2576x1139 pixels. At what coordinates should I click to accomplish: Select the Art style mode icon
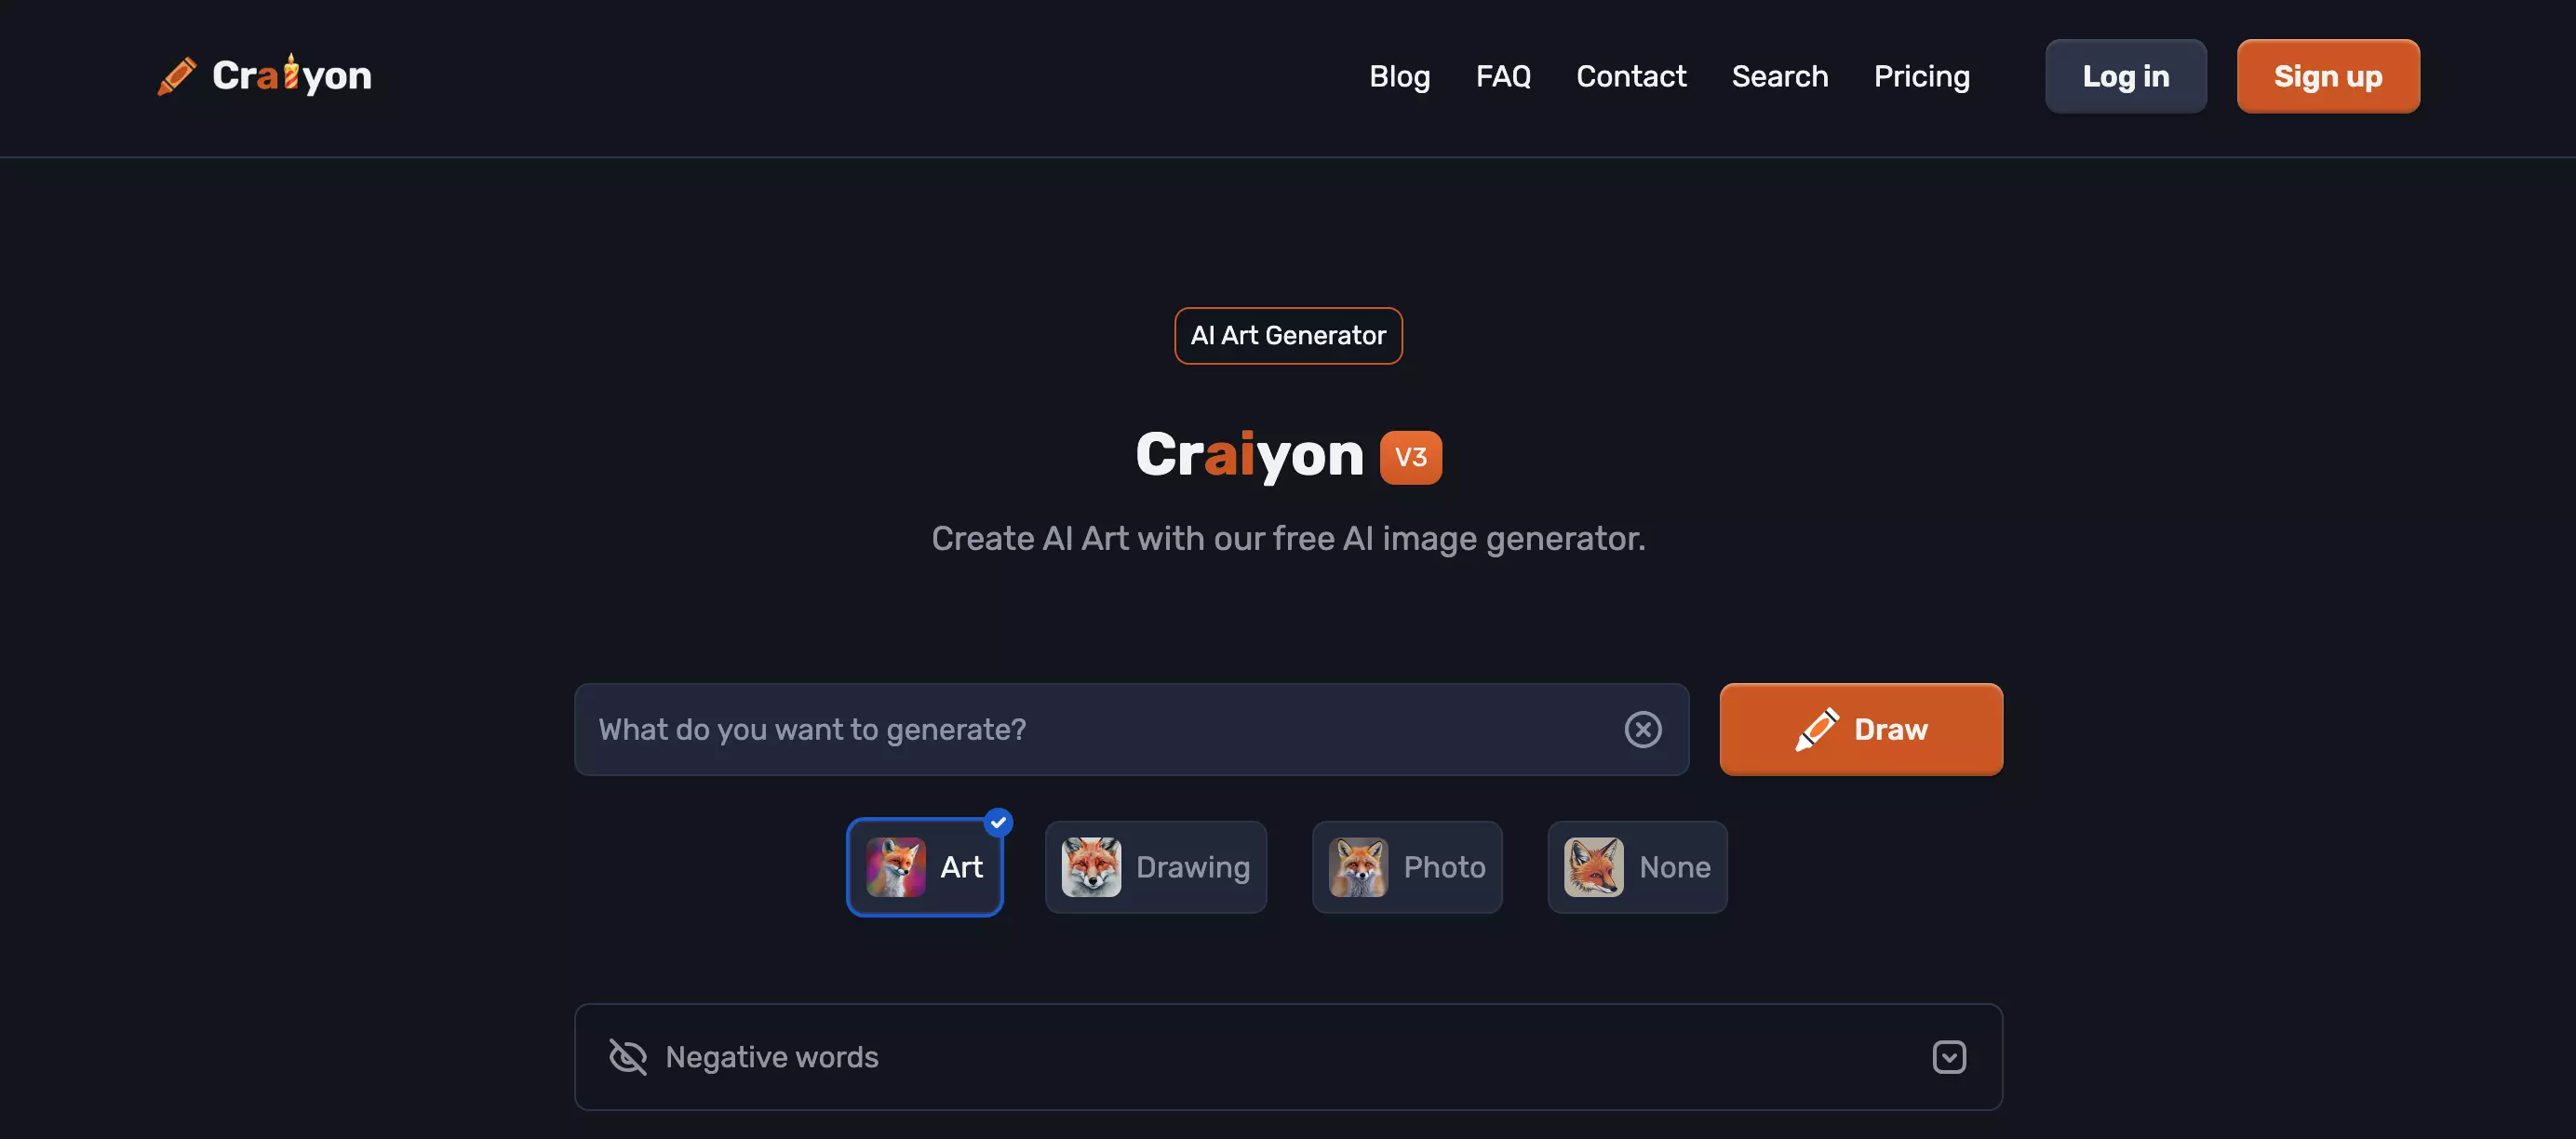(x=897, y=866)
